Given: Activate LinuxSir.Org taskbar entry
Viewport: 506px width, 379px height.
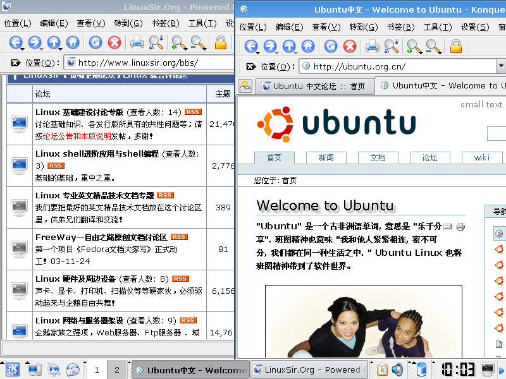Looking at the screenshot, I should tap(309, 370).
